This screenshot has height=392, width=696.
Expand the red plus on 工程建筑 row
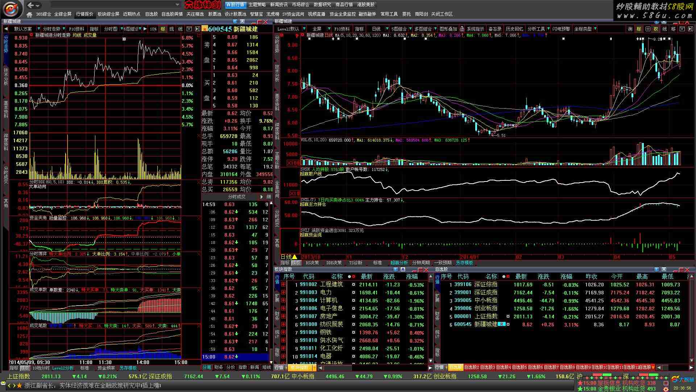pyautogui.click(x=283, y=285)
